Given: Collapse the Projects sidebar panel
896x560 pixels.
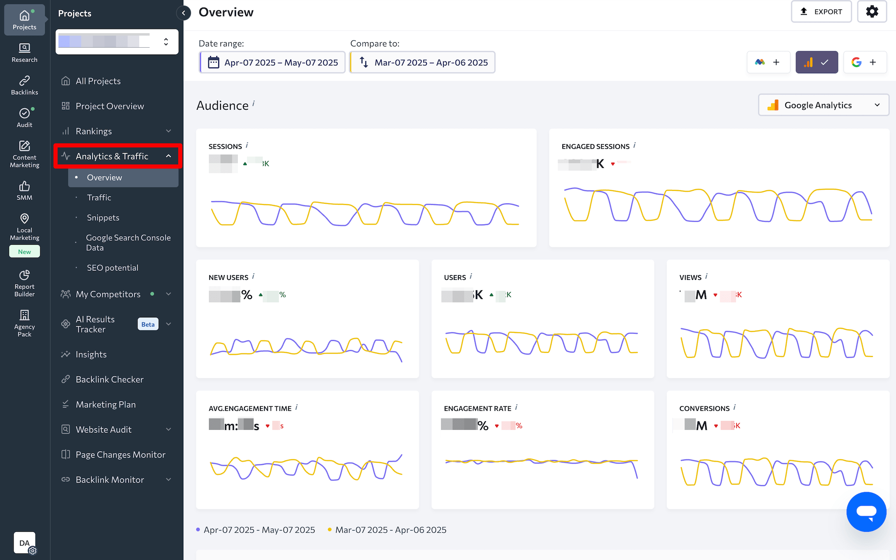Looking at the screenshot, I should point(184,13).
